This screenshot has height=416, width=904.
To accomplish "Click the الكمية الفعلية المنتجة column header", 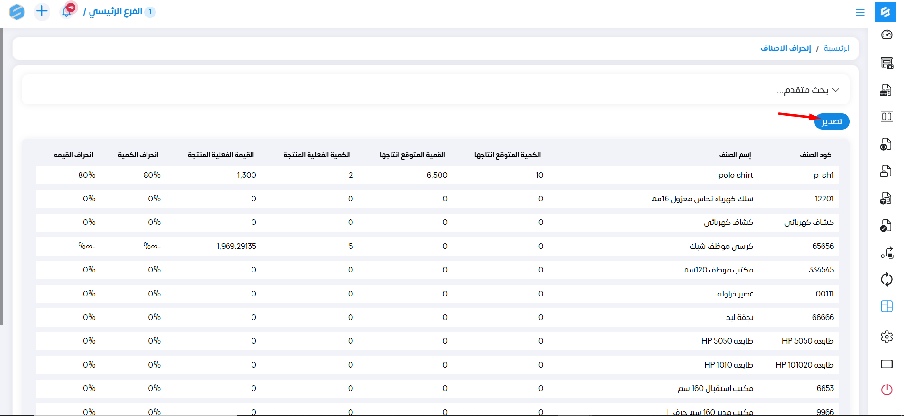I will pos(317,155).
